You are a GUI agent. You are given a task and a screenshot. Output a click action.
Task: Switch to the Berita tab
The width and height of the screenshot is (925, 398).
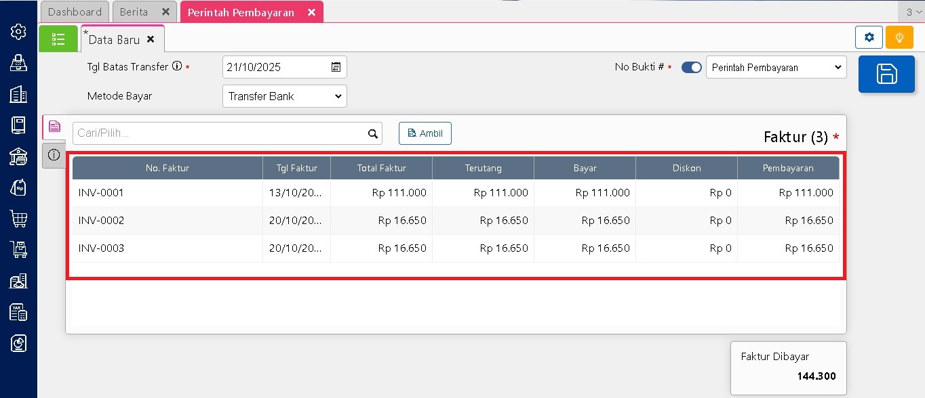click(134, 12)
